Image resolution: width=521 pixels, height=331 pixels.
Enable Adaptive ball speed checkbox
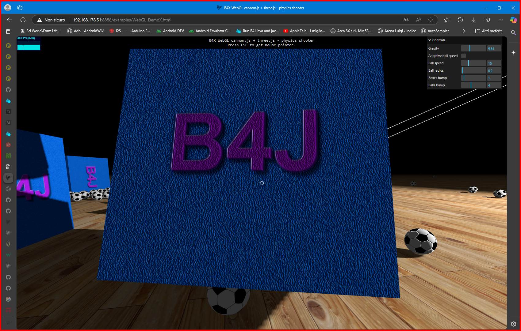pos(463,56)
